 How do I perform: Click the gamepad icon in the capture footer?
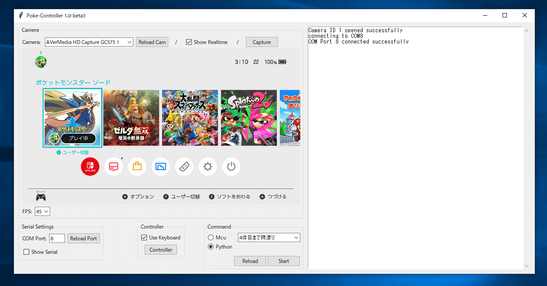pos(41,196)
